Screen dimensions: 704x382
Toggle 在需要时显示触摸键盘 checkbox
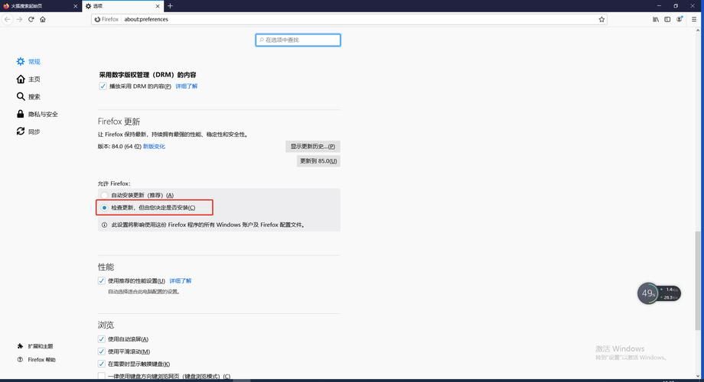coord(102,364)
